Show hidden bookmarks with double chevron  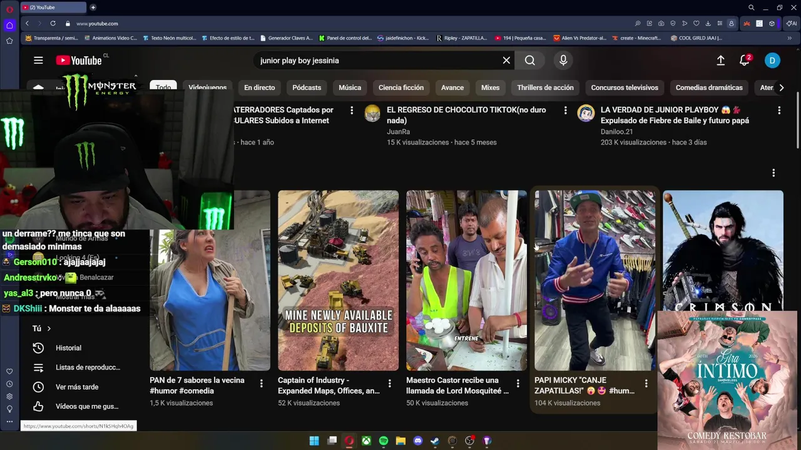[790, 38]
